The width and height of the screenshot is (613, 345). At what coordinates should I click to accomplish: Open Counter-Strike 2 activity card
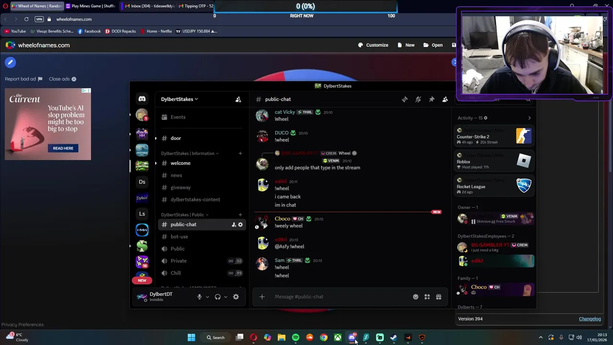point(495,137)
